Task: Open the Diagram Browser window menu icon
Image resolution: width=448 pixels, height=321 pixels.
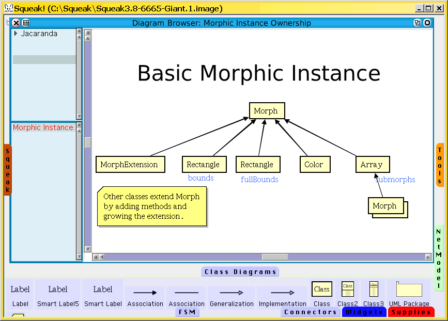Action: [x=26, y=23]
